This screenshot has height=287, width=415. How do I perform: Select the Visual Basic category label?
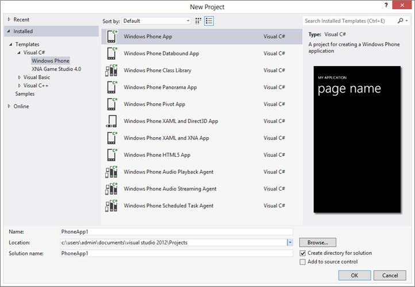point(37,77)
